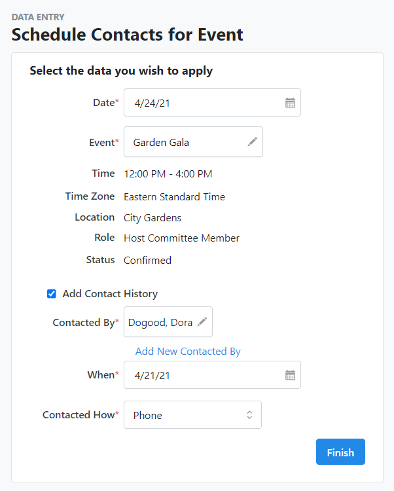
Task: Click the Add New Contacted By link
Action: click(188, 352)
